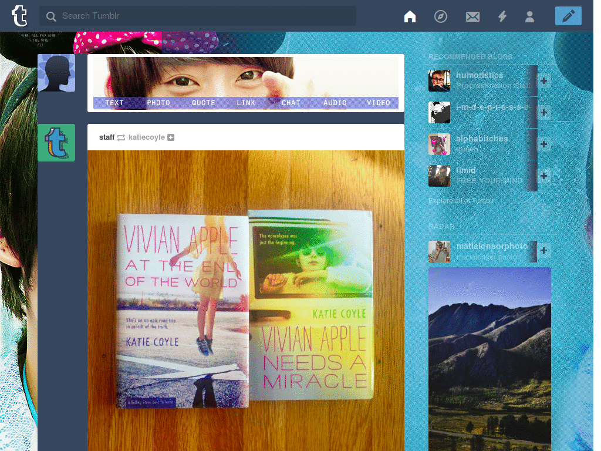This screenshot has height=451, width=601.
Task: Follow alphabitches with plus button
Action: [543, 144]
